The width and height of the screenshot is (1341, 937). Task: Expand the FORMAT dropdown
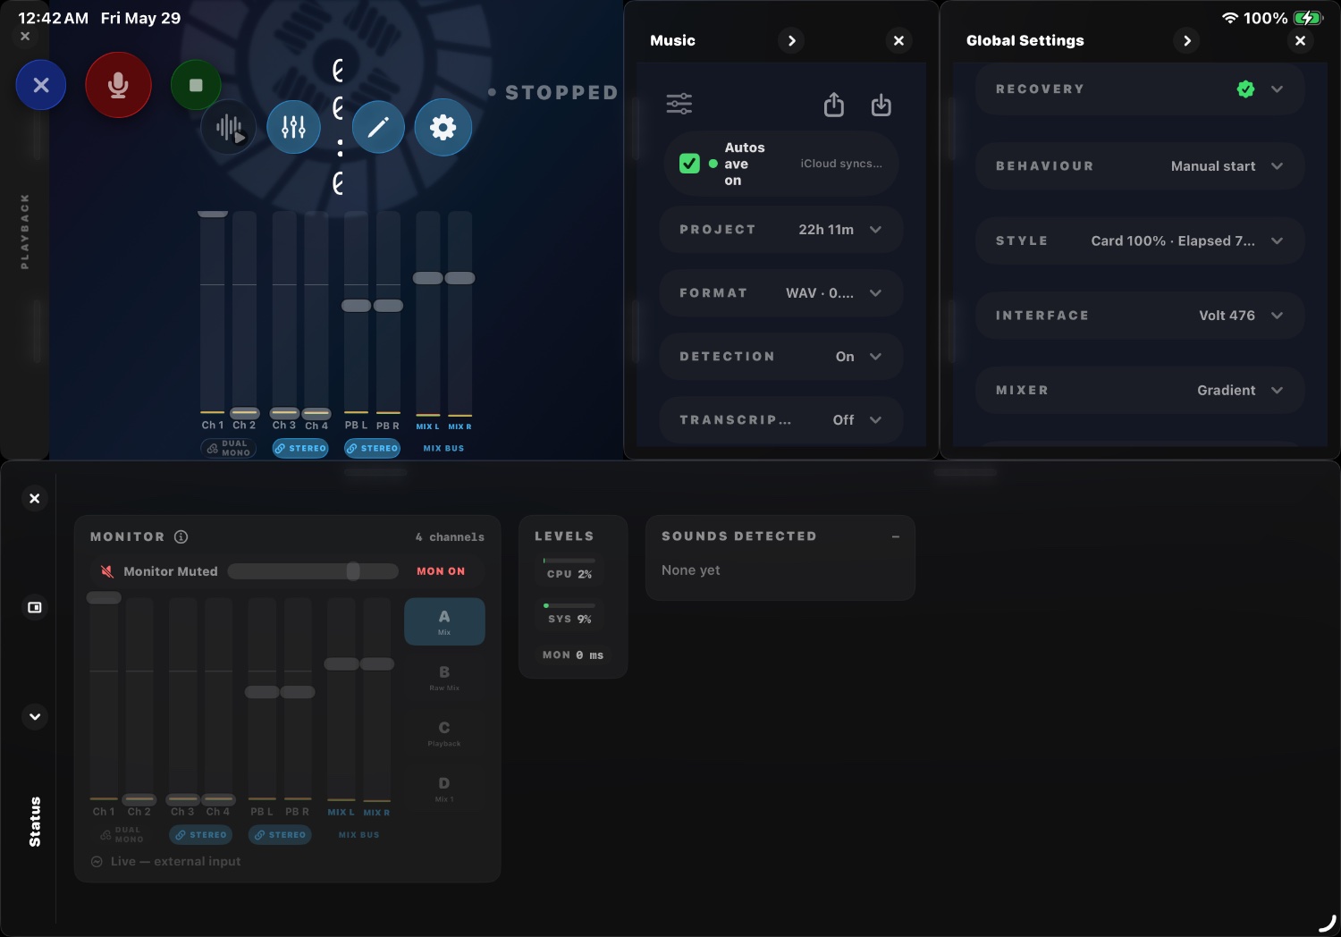pos(780,293)
